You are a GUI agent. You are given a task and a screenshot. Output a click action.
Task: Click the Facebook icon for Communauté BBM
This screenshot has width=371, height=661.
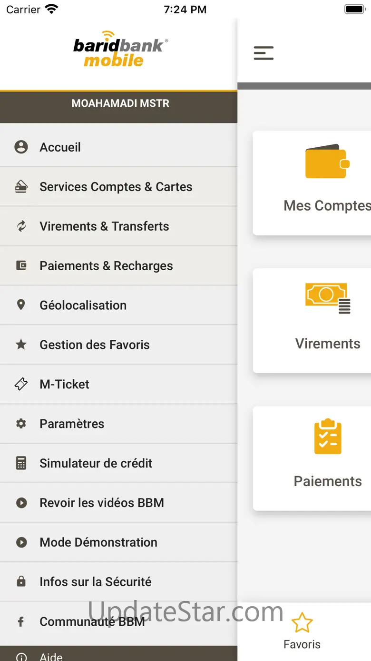21,621
